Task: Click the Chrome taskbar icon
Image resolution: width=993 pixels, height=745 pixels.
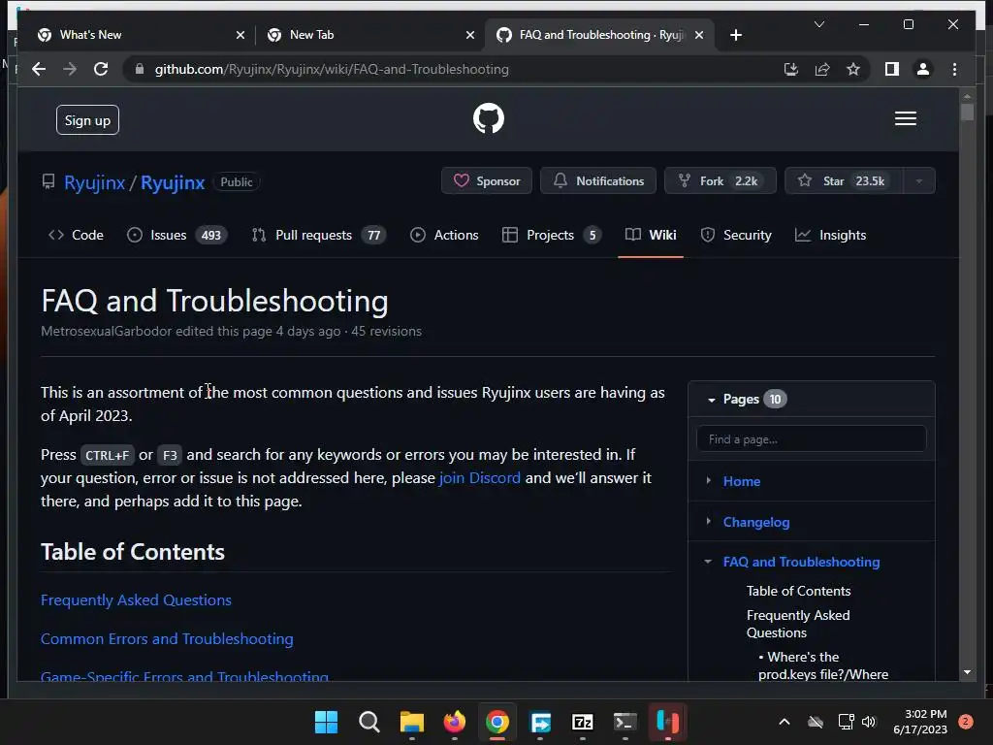Action: (x=497, y=722)
